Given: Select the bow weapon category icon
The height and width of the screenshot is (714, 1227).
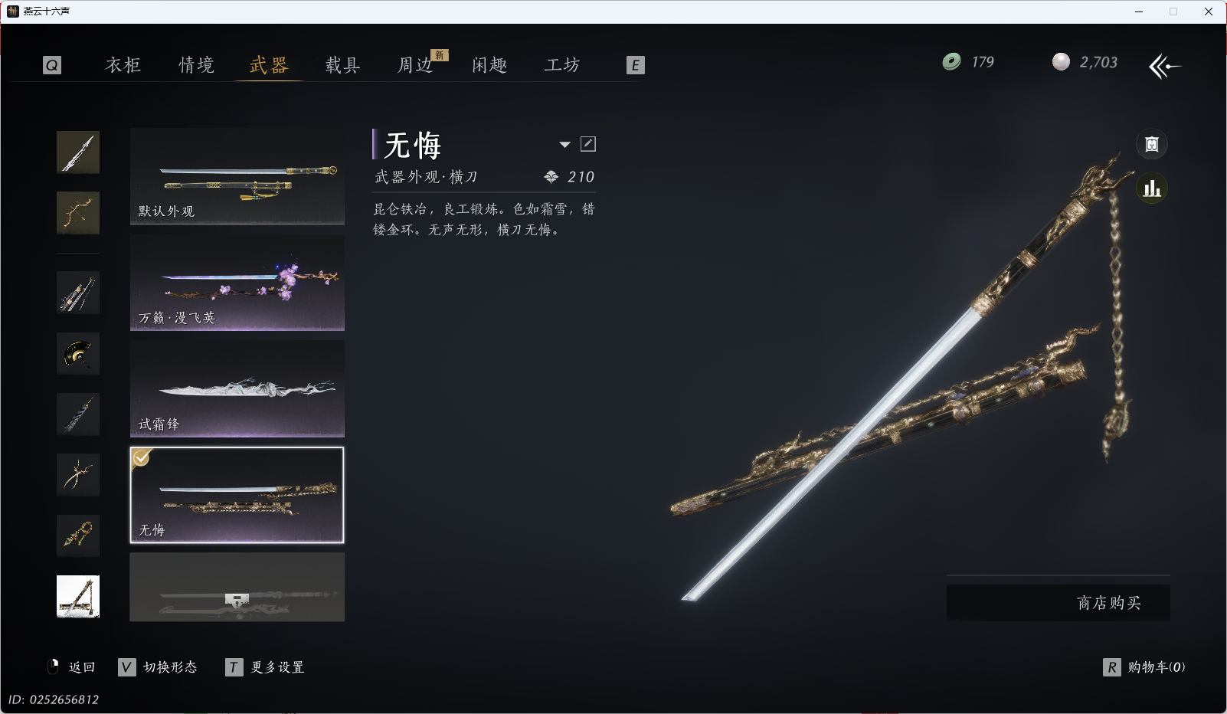Looking at the screenshot, I should 78,212.
